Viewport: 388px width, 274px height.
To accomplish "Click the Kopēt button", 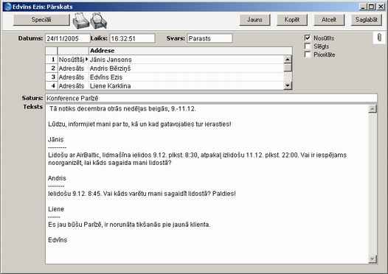I will pyautogui.click(x=292, y=20).
